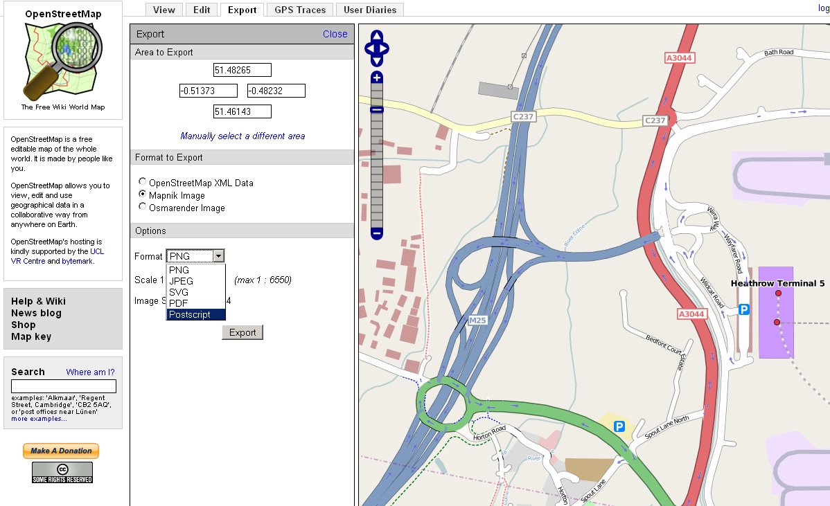Click the Where am I? link

click(91, 372)
